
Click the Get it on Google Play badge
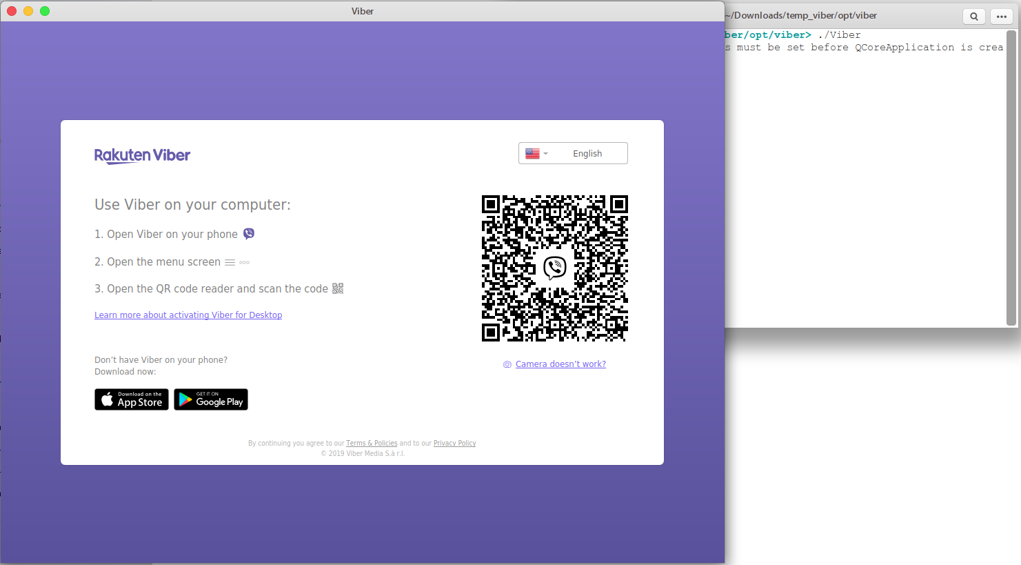point(211,399)
